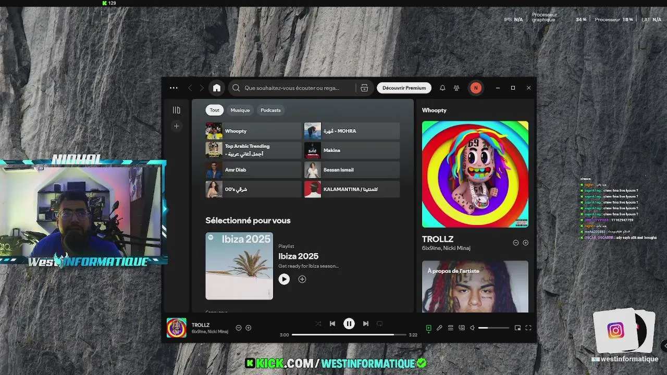Open Connect to a device
The image size is (667, 375).
(462, 328)
